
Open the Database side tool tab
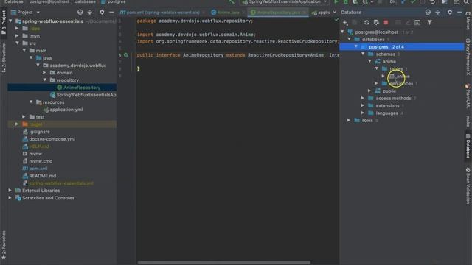pyautogui.click(x=468, y=146)
